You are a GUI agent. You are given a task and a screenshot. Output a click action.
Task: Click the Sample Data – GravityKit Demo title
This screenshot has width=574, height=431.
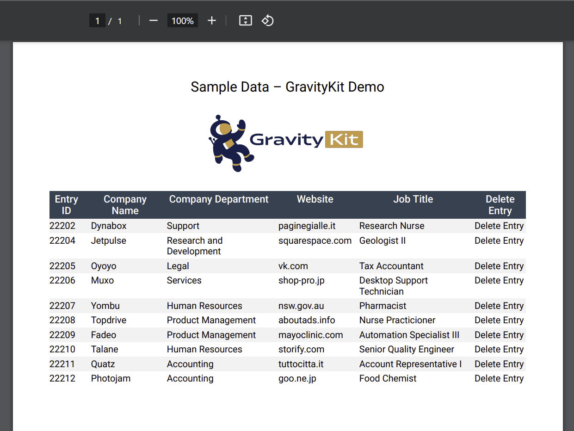(x=287, y=87)
